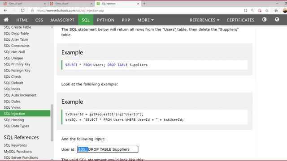Image resolution: width=287 pixels, height=161 pixels.
Task: Click the User id input field
Action: tap(108, 149)
